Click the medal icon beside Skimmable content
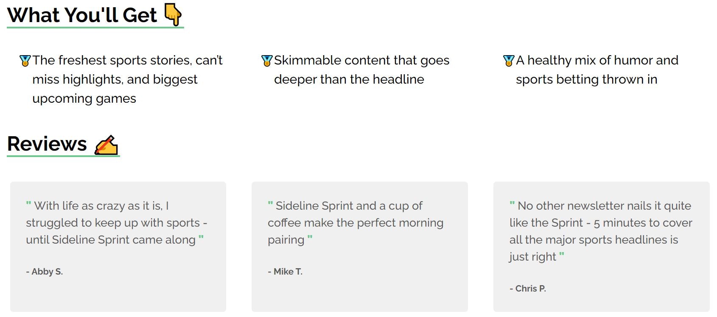 click(267, 61)
